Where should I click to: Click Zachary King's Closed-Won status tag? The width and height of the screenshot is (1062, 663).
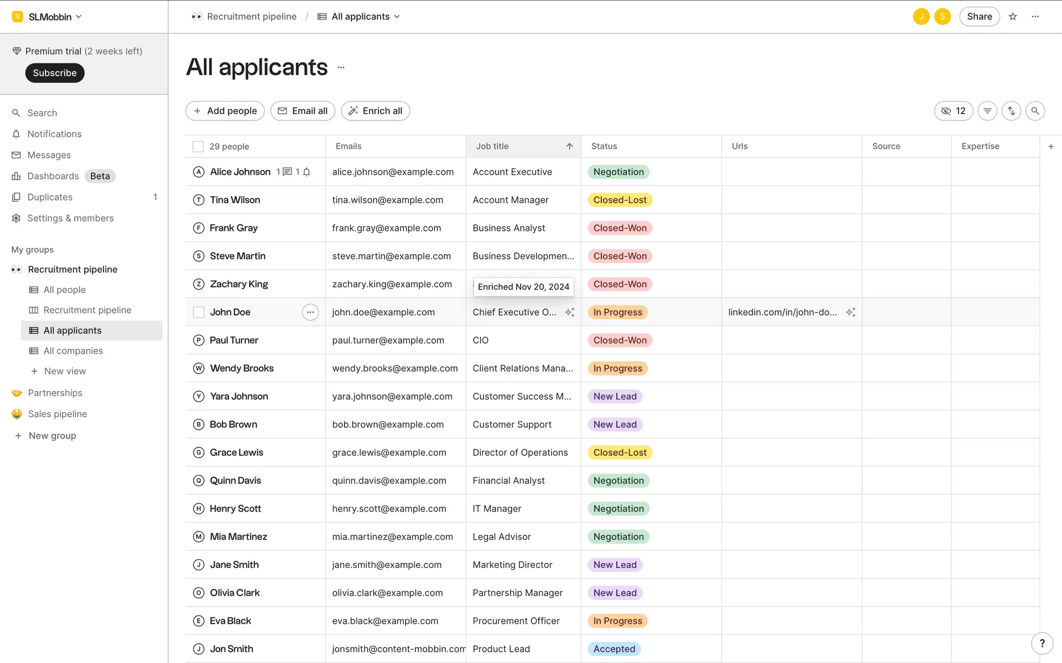[x=619, y=284]
